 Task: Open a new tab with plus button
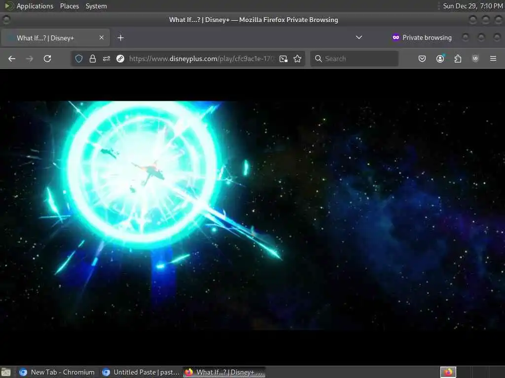(x=120, y=38)
